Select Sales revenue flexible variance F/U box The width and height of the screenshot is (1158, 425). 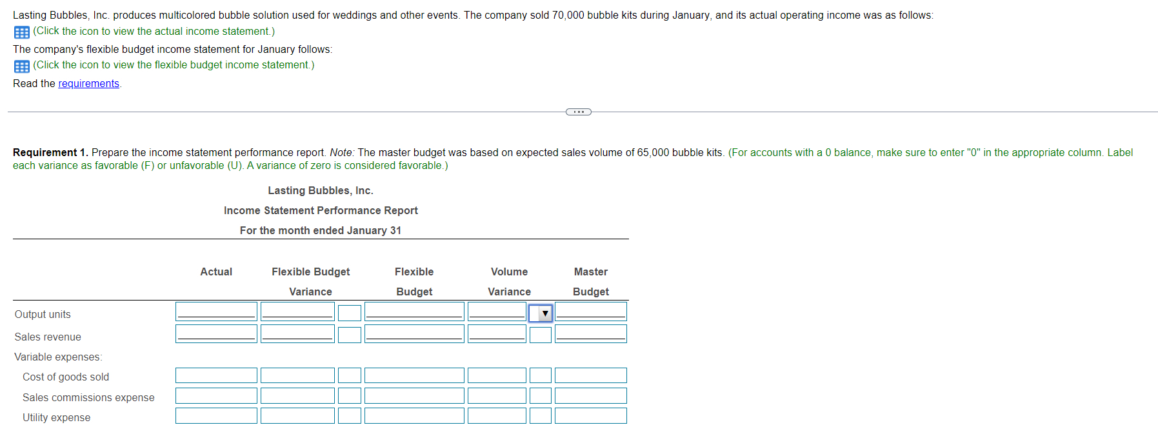[350, 335]
